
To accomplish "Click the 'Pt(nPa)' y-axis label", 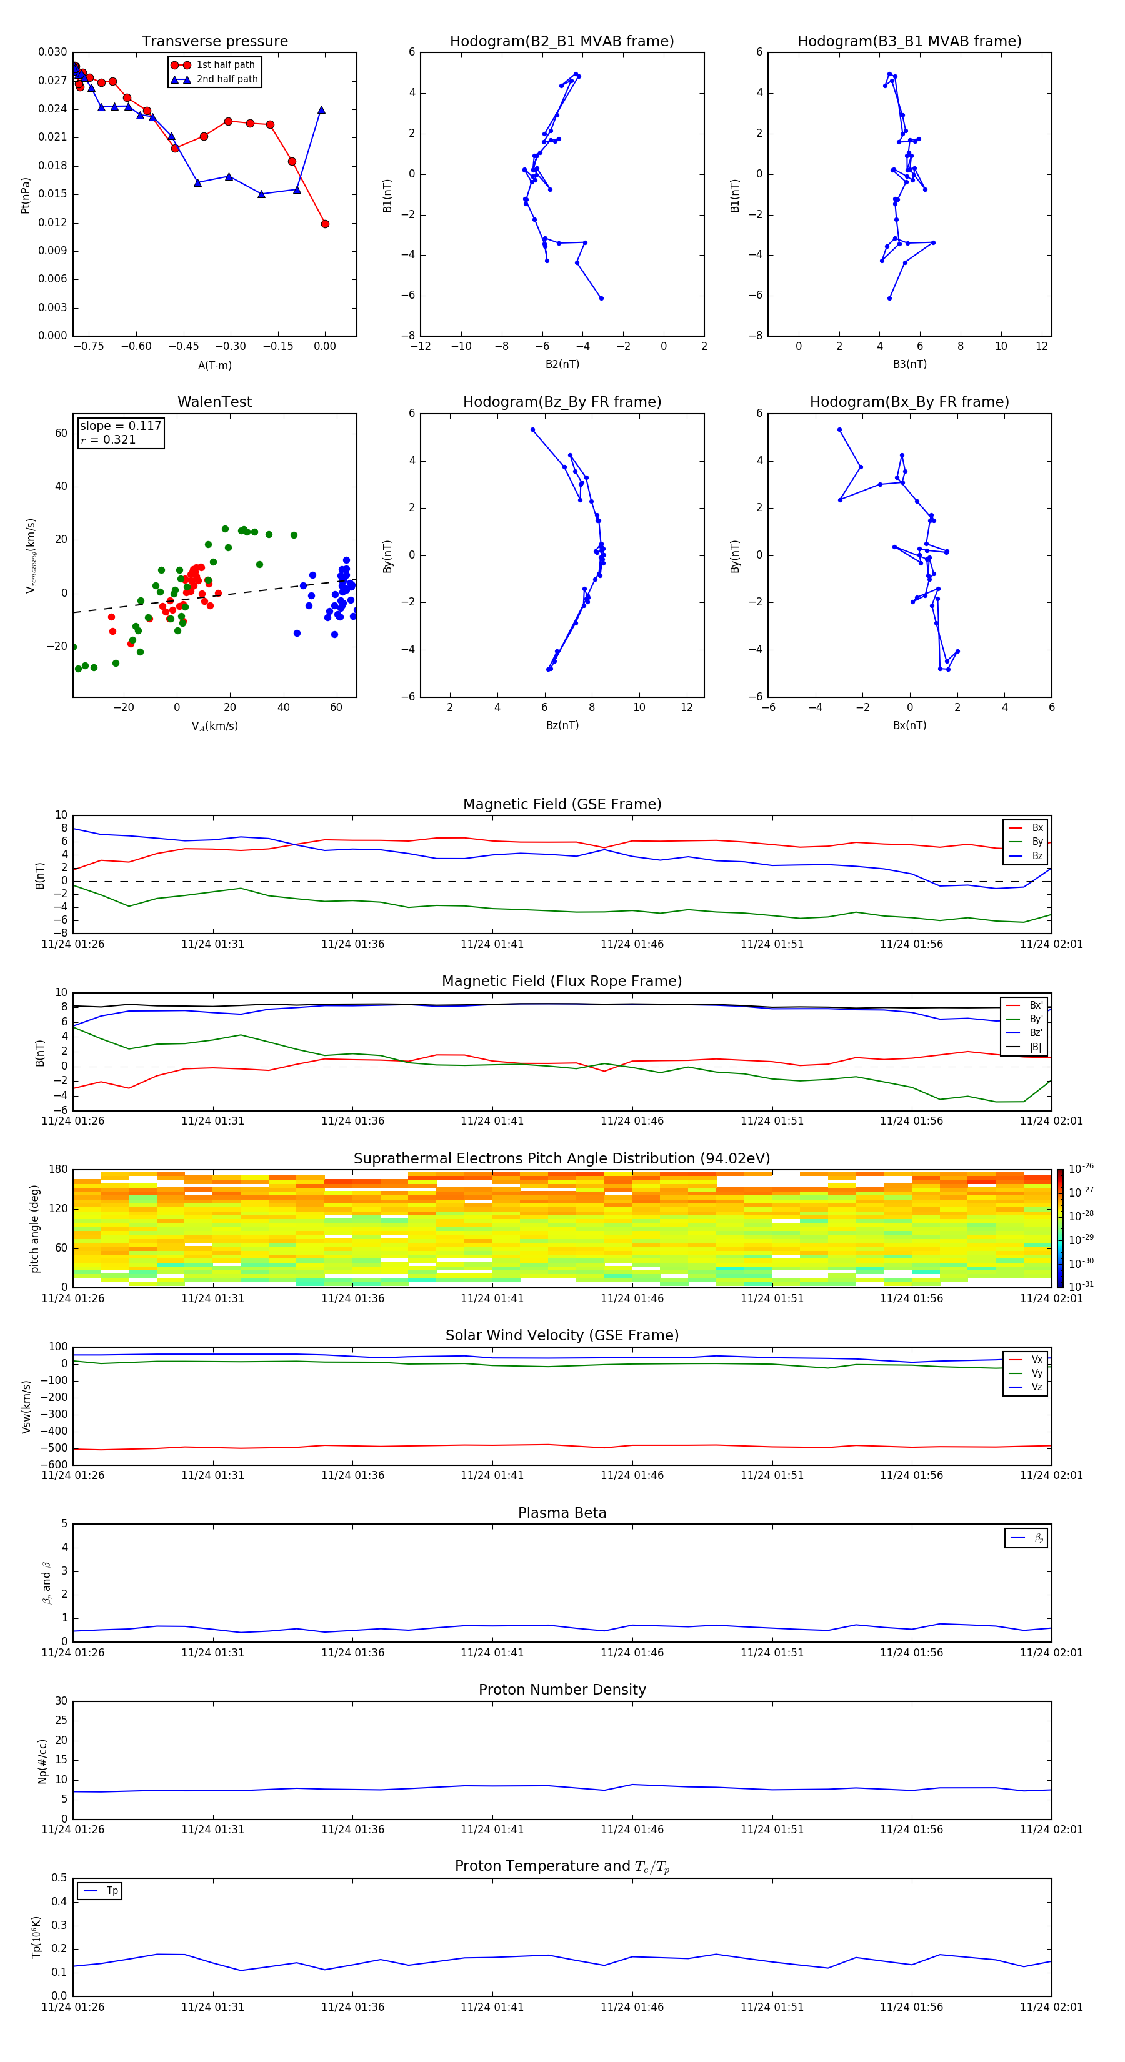I will [x=26, y=196].
